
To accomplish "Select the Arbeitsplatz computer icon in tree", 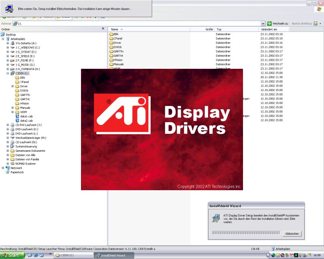I will (8, 39).
